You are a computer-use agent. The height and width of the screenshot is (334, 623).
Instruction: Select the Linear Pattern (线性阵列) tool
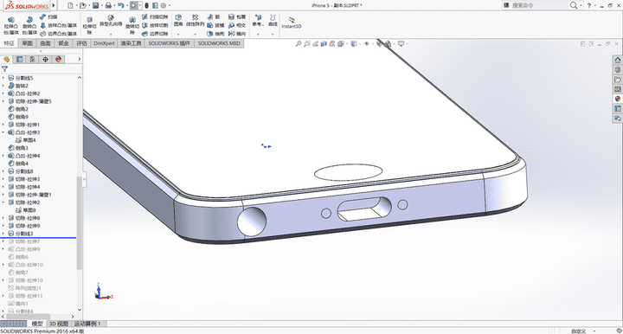pyautogui.click(x=195, y=21)
